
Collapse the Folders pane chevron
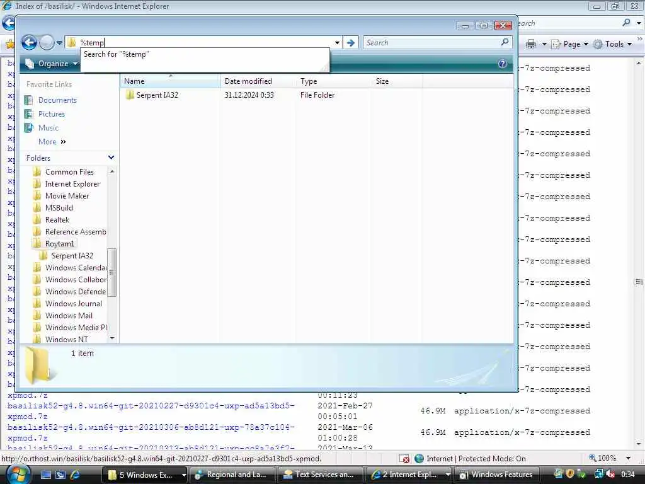coord(111,158)
